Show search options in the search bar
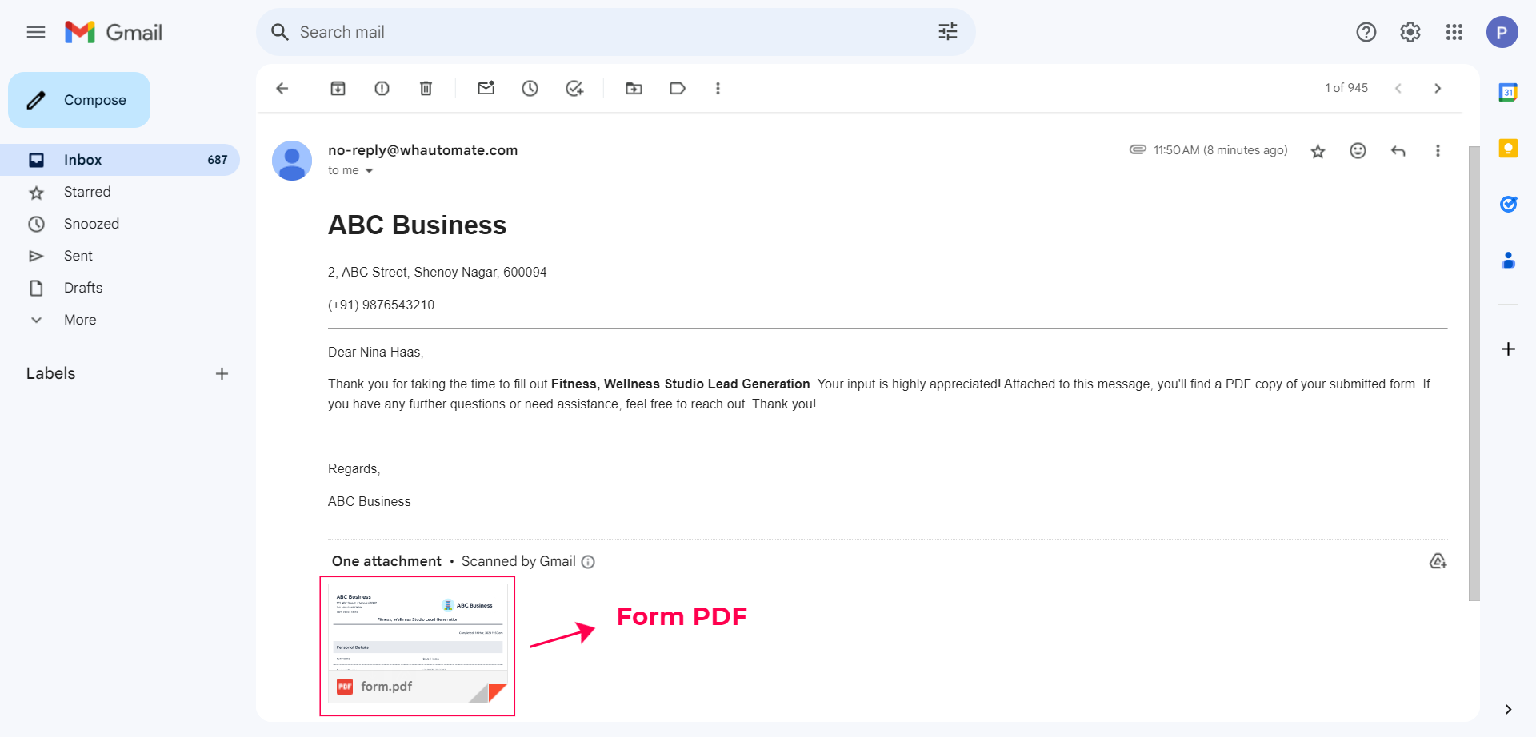The width and height of the screenshot is (1536, 737). click(947, 32)
